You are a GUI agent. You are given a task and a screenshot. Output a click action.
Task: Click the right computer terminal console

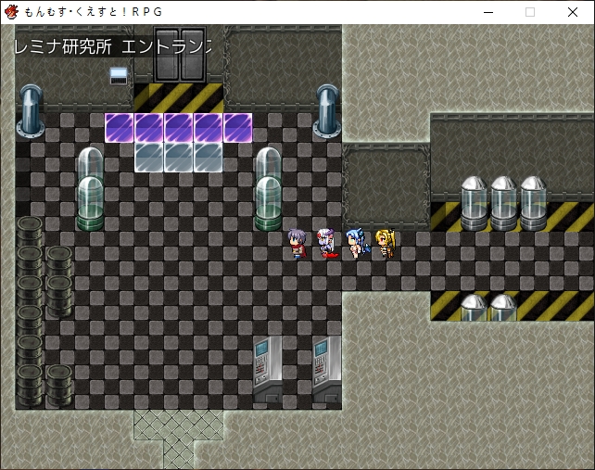pyautogui.click(x=327, y=369)
